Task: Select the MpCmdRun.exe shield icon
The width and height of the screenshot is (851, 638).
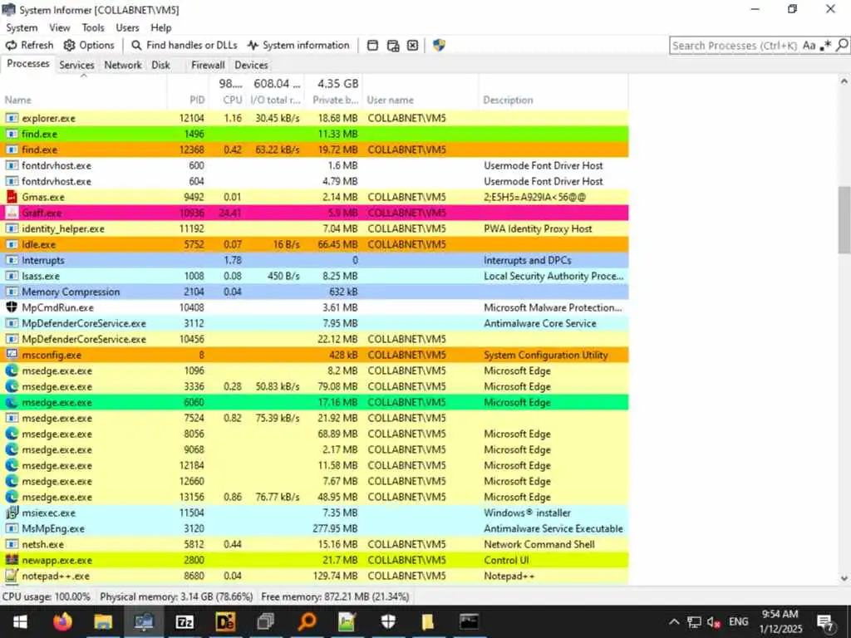Action: [12, 307]
